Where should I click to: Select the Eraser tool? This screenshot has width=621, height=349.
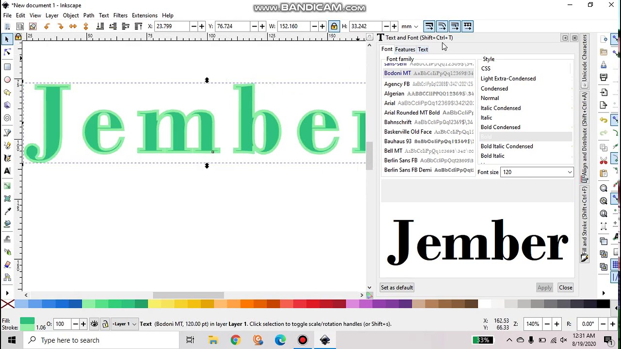[x=7, y=265]
